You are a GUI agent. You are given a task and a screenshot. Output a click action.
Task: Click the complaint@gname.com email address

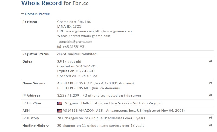[x=75, y=42]
